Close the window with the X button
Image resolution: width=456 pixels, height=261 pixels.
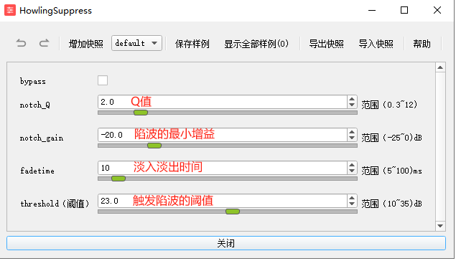tap(437, 11)
